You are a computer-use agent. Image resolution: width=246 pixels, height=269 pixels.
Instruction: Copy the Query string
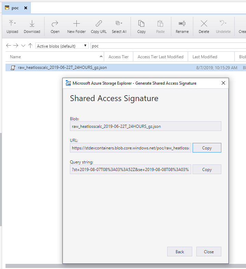pyautogui.click(x=207, y=169)
